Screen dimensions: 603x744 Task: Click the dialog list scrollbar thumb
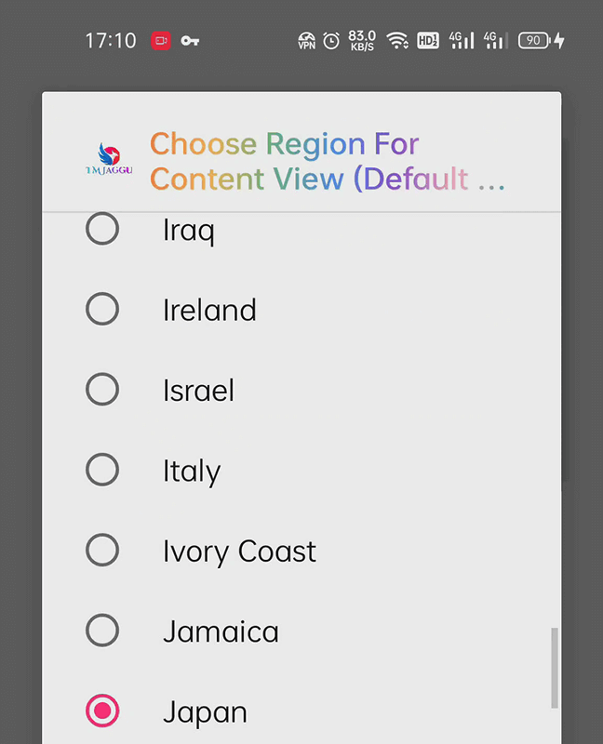coord(554,668)
